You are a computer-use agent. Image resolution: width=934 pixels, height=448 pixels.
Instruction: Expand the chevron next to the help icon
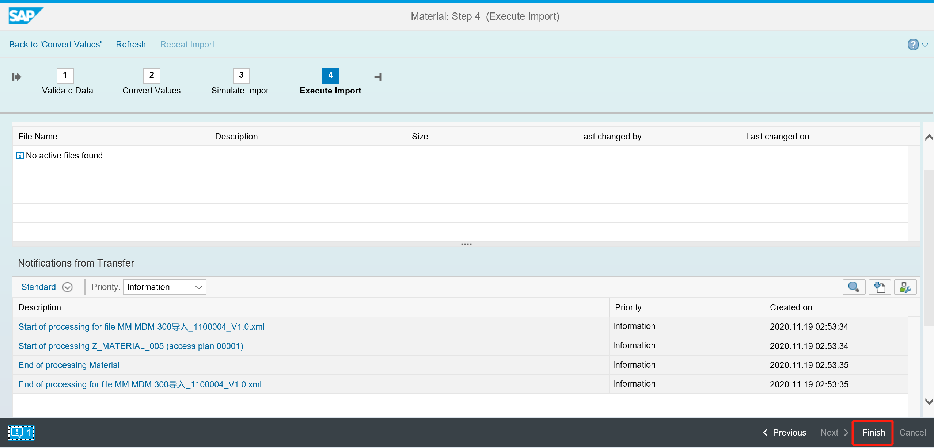click(x=925, y=45)
